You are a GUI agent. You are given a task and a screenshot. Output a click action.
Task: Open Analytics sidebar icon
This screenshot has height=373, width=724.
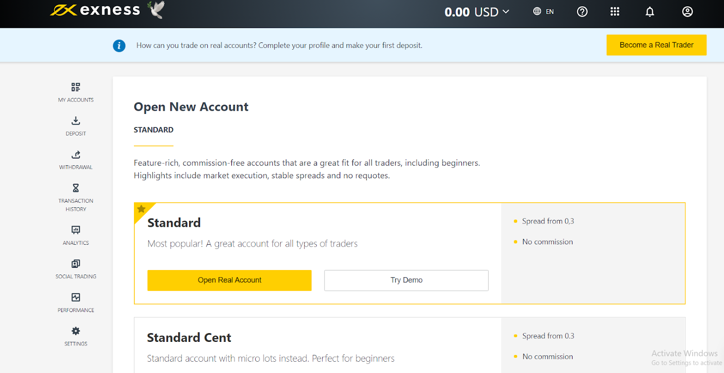click(x=76, y=230)
